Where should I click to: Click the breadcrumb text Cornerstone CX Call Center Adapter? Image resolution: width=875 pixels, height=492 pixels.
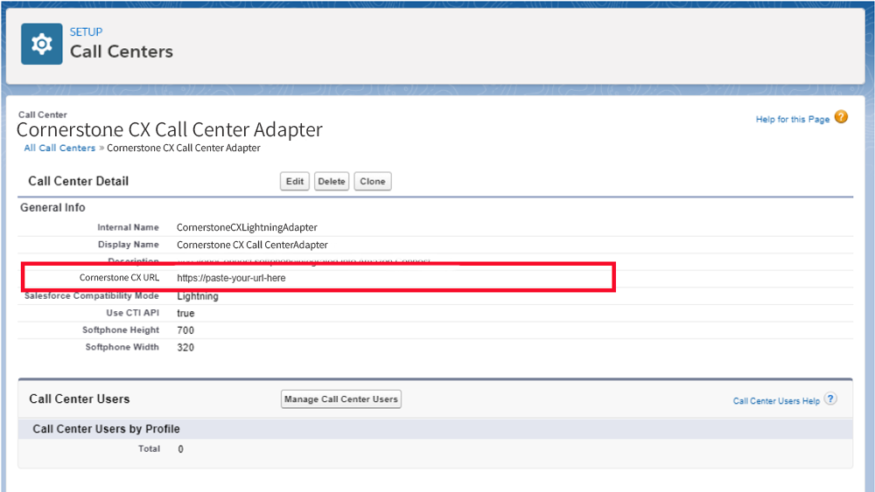point(184,148)
